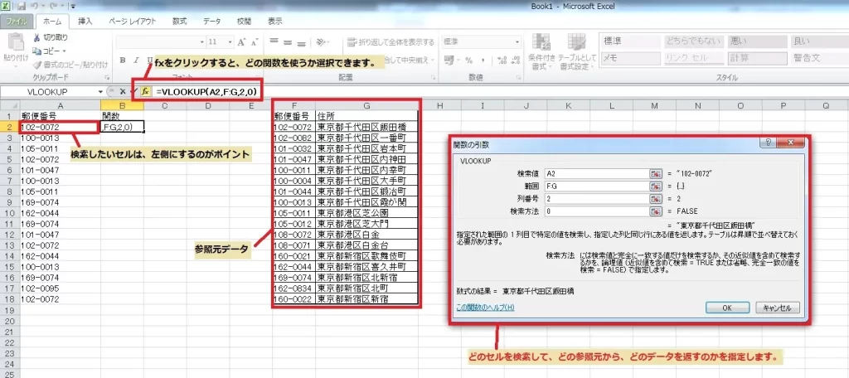Click the paste (貼り付け) clipboard icon

pyautogui.click(x=16, y=42)
